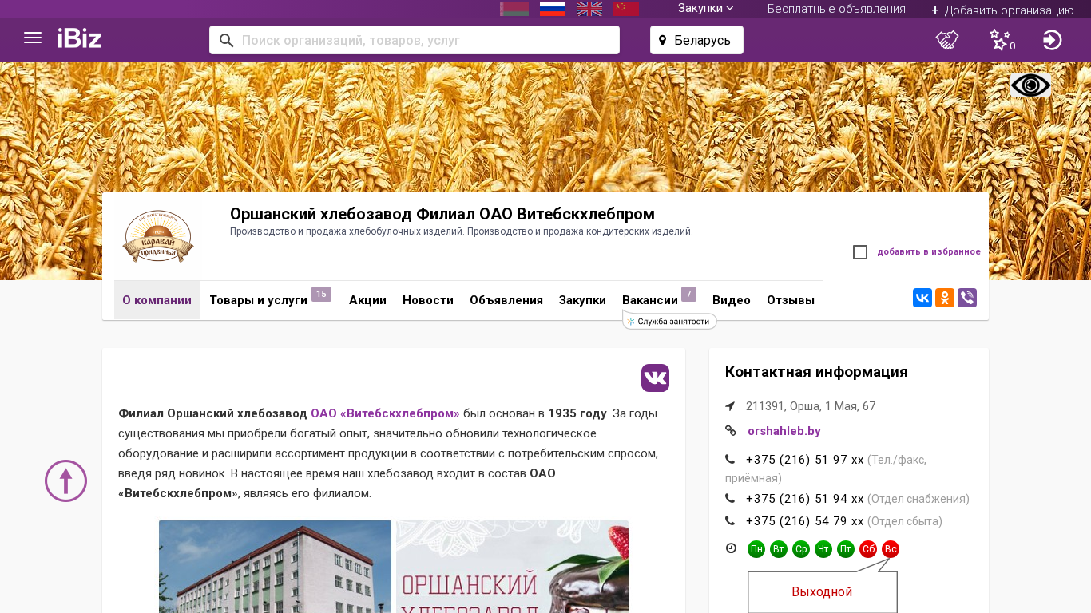Screen dimensions: 1091x613
Task: Check the добавить в избранное checkbox
Action: [x=860, y=252]
